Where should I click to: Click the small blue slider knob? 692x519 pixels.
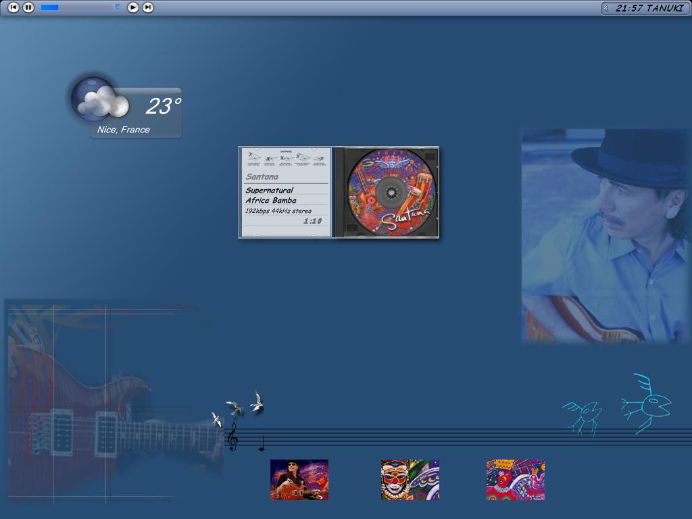118,7
